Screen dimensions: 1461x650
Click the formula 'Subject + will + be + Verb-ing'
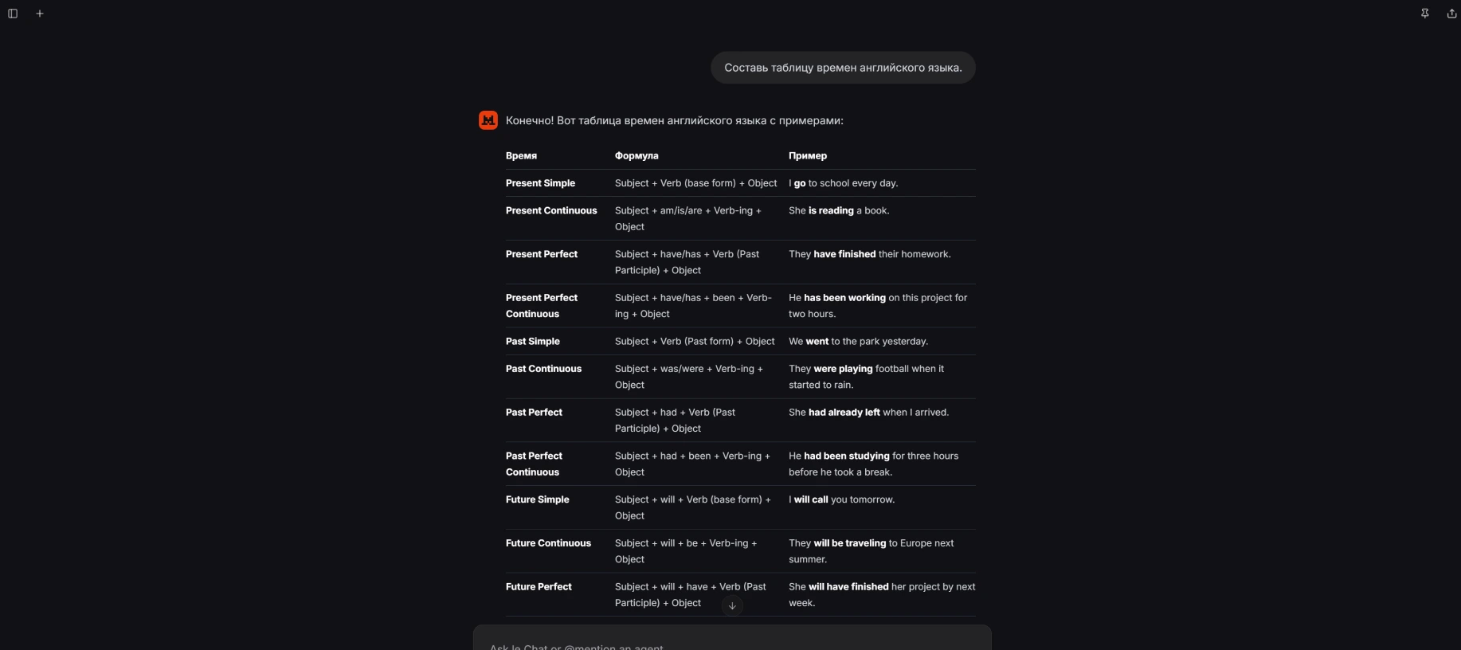pyautogui.click(x=686, y=551)
